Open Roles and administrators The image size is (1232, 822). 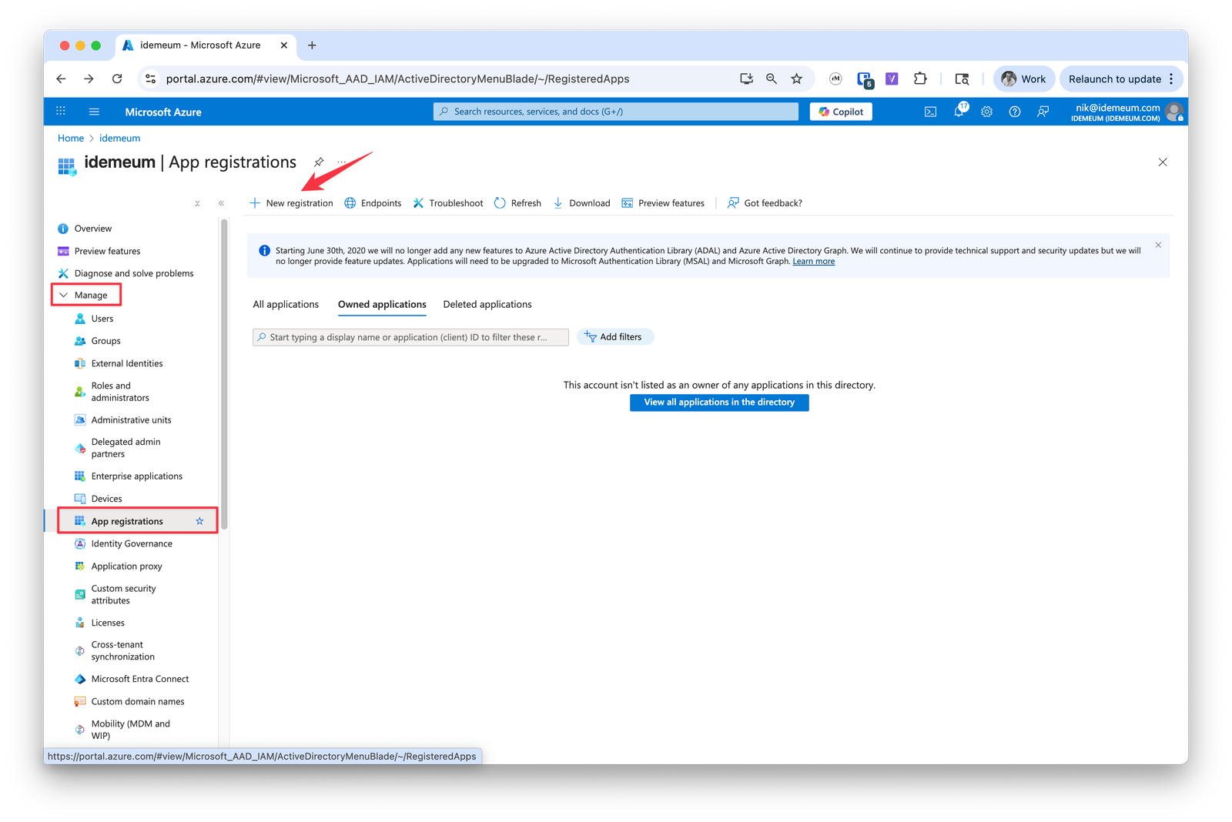[x=120, y=392]
